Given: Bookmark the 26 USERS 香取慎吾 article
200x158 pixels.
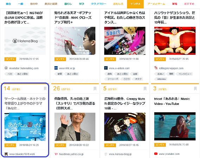Looking at the screenshot, I should tap(95, 89).
